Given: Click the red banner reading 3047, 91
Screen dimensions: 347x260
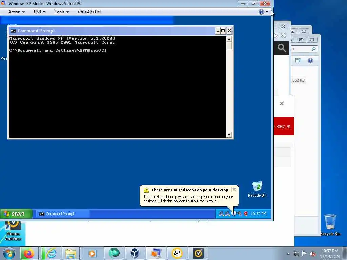Looking at the screenshot, I should click(x=284, y=126).
